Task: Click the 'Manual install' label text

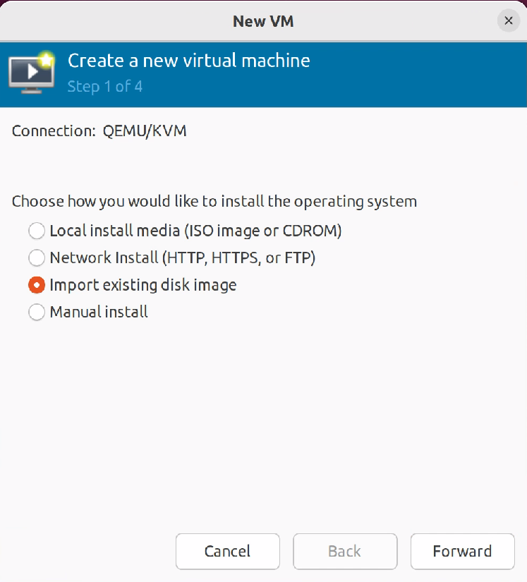Action: (x=99, y=312)
